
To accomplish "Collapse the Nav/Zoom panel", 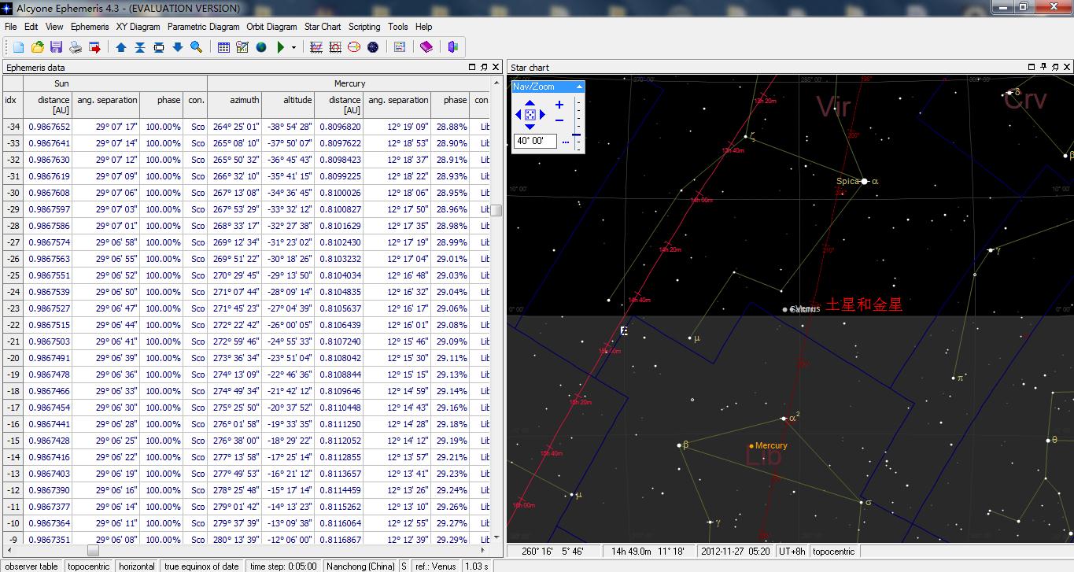I will tap(579, 87).
